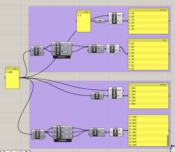The image size is (175, 152).
Task: Select the Len text length component
Action: click(97, 96)
